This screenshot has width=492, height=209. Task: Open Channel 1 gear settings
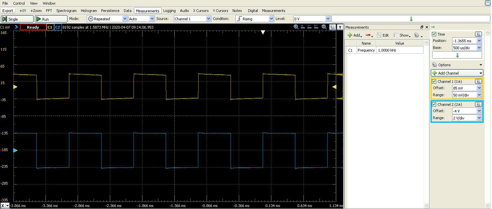(x=478, y=82)
